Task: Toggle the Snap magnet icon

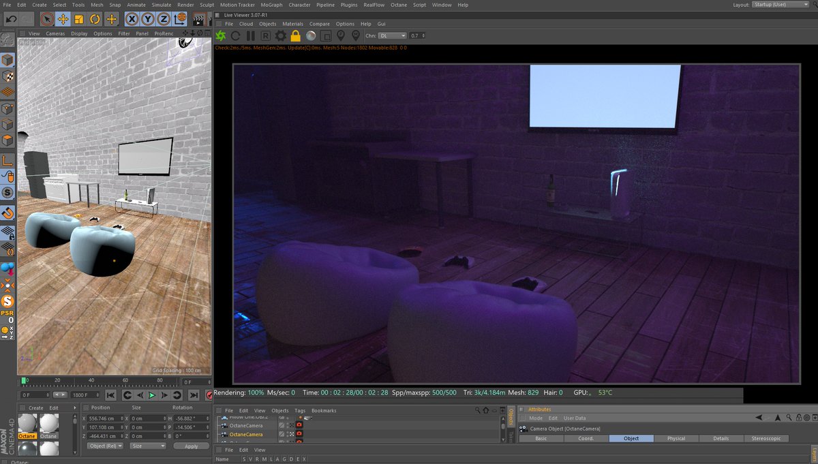Action: click(7, 213)
